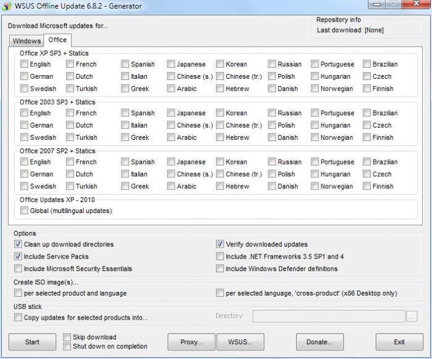Tick Hungarian under Office 2003 SP3
Viewport: 432px width, 359px height.
point(315,125)
